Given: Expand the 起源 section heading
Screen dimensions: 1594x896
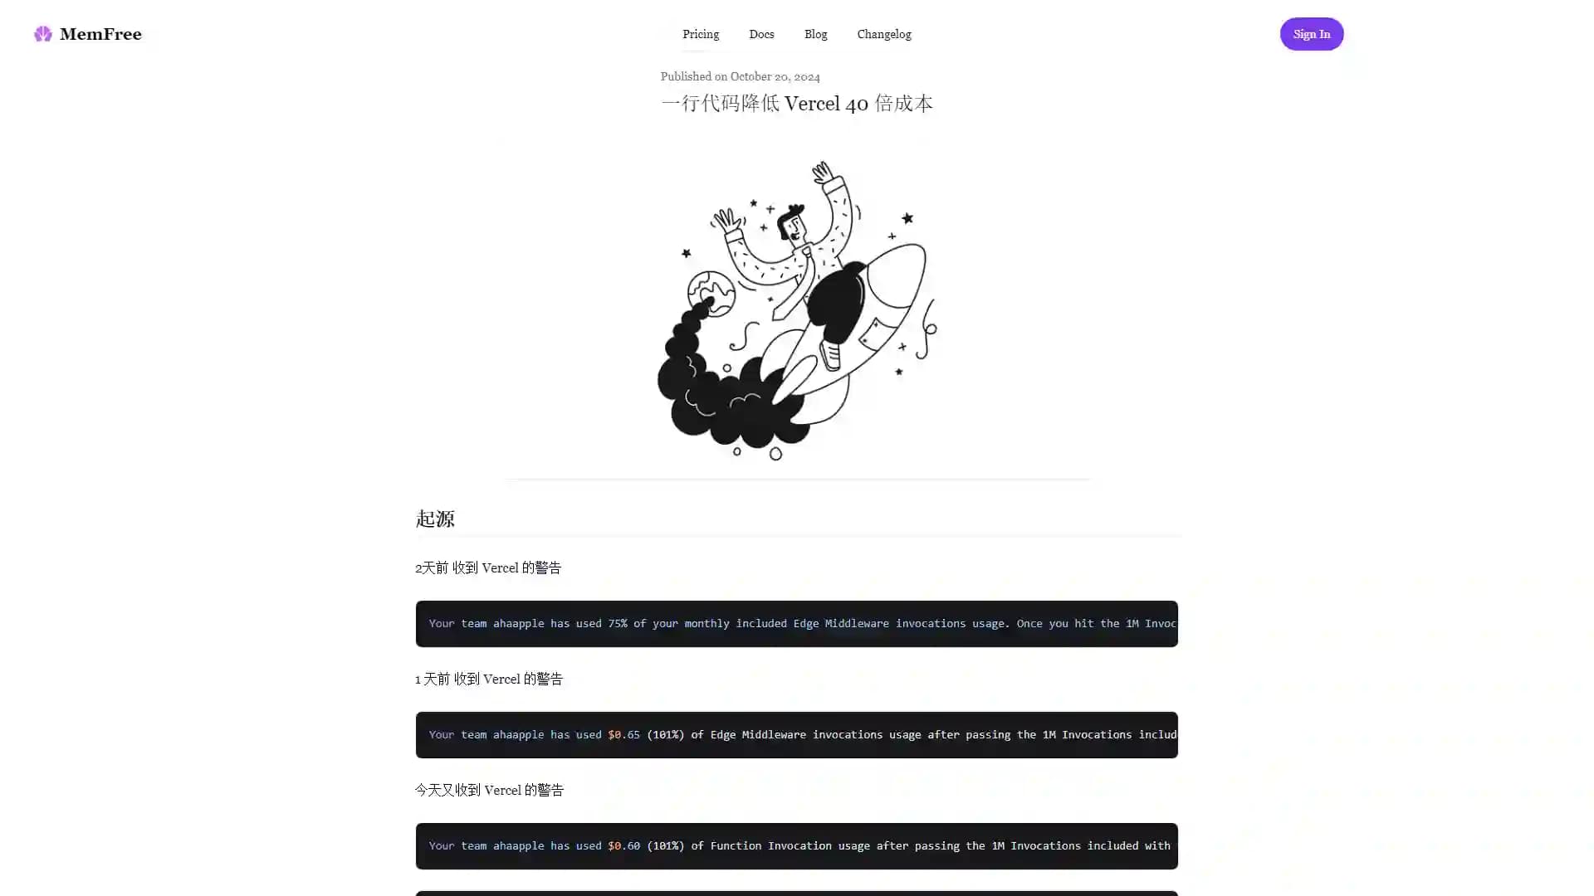Looking at the screenshot, I should pos(436,519).
